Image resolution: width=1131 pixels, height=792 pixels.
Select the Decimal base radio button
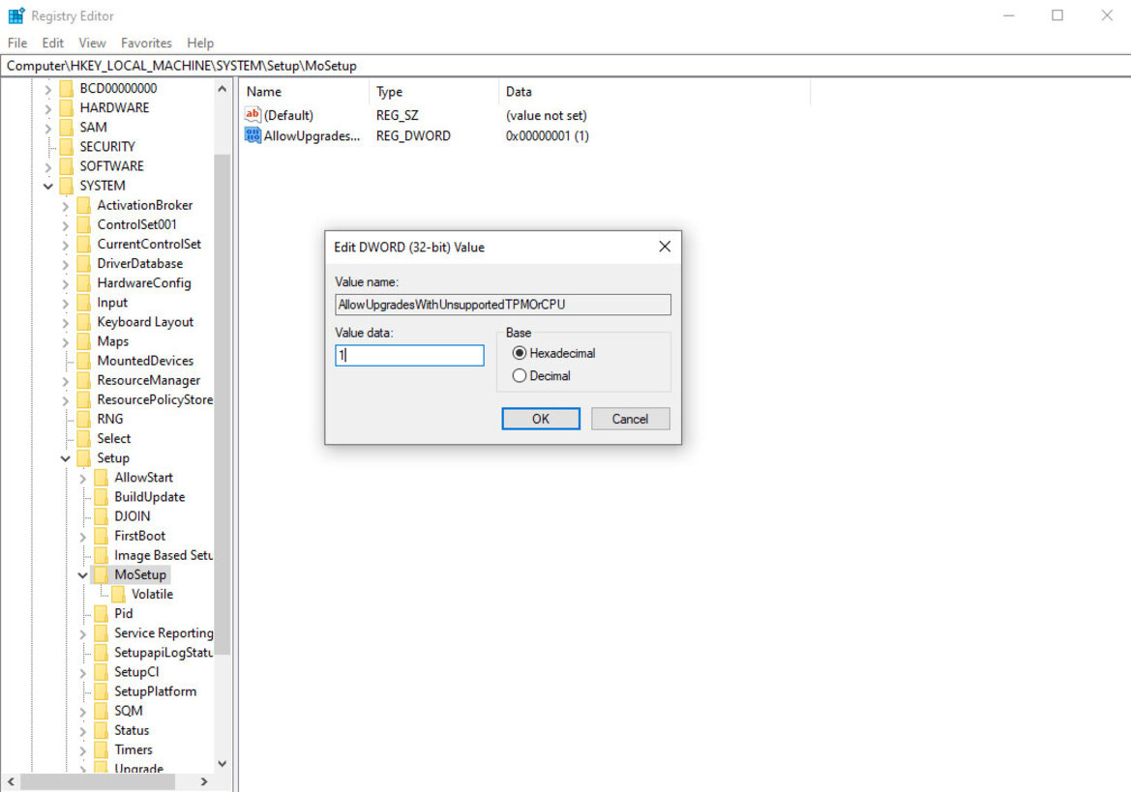521,375
